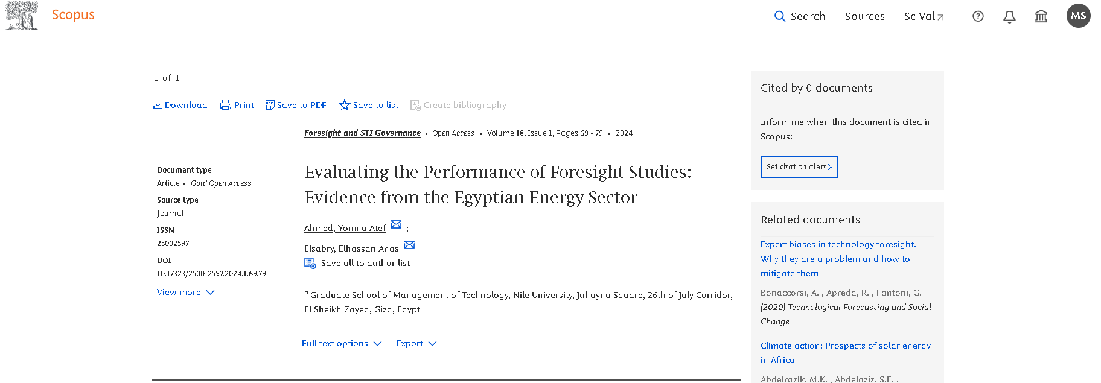Print the document record
The height and width of the screenshot is (383, 1101).
237,105
